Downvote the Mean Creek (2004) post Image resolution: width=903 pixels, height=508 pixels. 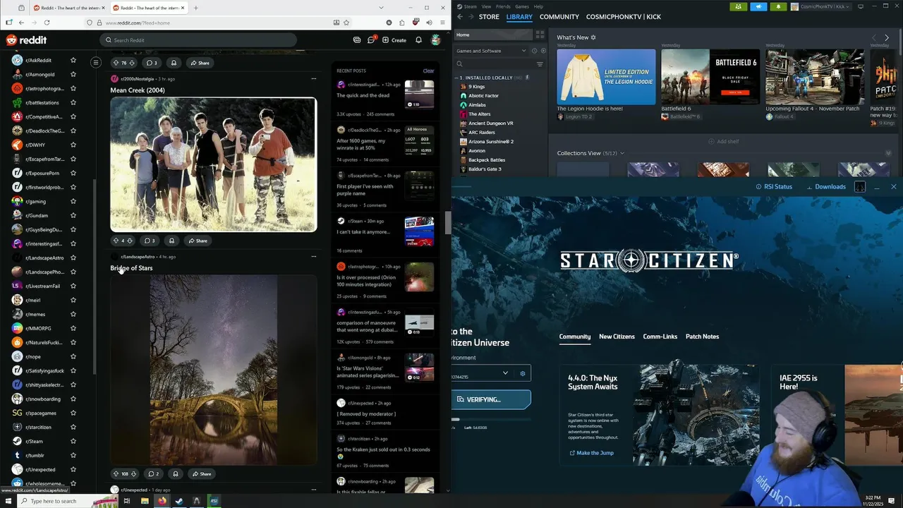[130, 241]
